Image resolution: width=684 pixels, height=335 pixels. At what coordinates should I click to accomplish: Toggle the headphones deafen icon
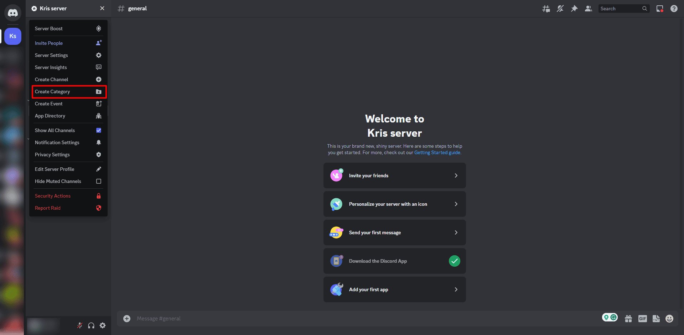coord(91,325)
